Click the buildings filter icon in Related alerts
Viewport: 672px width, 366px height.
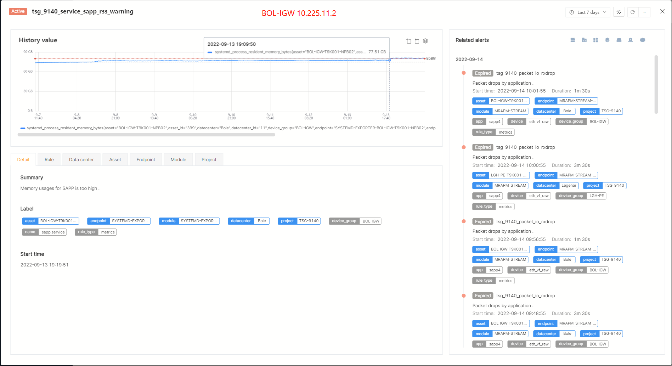(584, 40)
